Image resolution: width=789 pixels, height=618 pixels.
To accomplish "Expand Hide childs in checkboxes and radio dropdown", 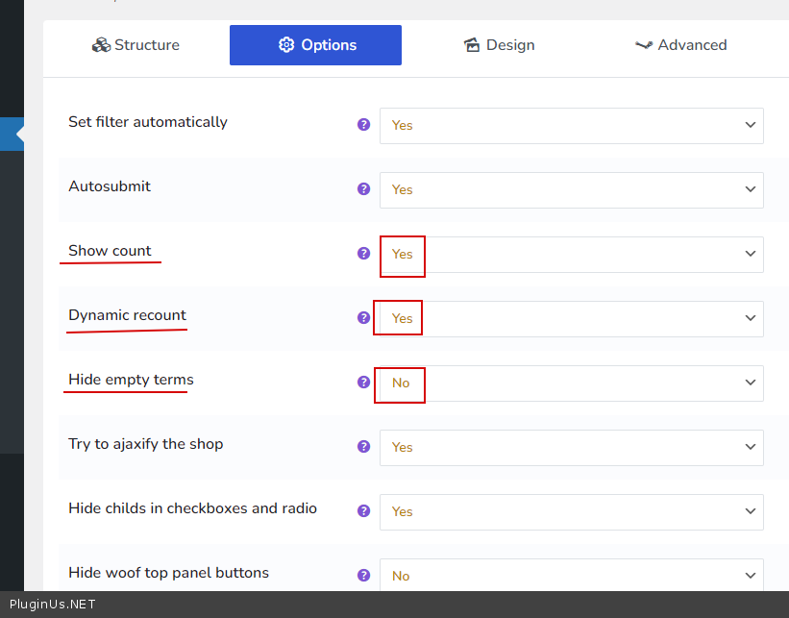I will point(571,512).
